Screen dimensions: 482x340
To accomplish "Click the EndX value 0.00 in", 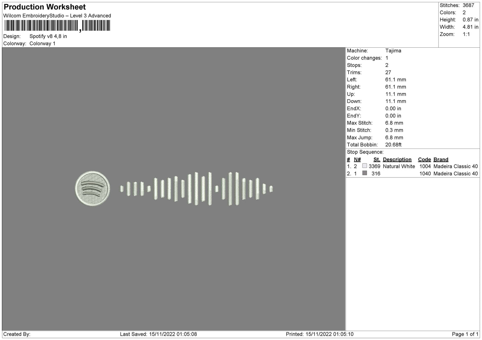I will [x=393, y=109].
